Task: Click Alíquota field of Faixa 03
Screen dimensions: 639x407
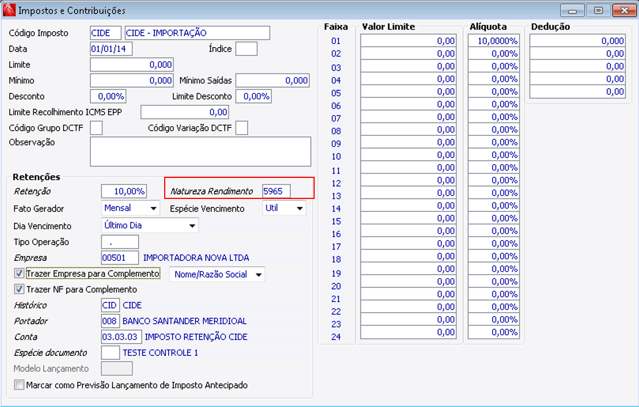Action: (494, 66)
